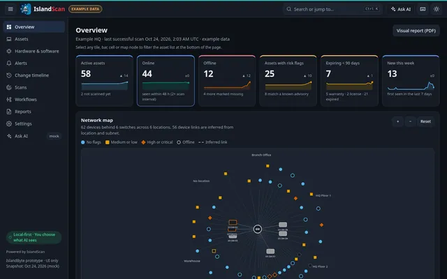This screenshot has height=279, width=447.
Task: Click the mock badge next to Ask AI
Action: [54, 136]
